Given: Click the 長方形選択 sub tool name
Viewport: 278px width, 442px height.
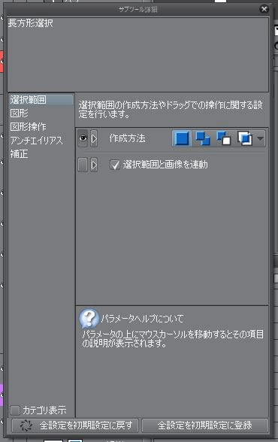Looking at the screenshot, I should point(30,23).
